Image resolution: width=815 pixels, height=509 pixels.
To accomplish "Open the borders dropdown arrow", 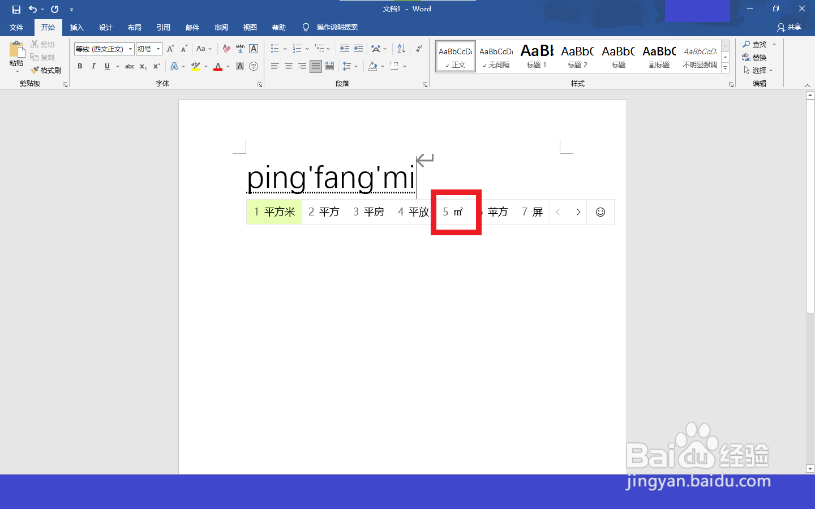I will (x=405, y=66).
